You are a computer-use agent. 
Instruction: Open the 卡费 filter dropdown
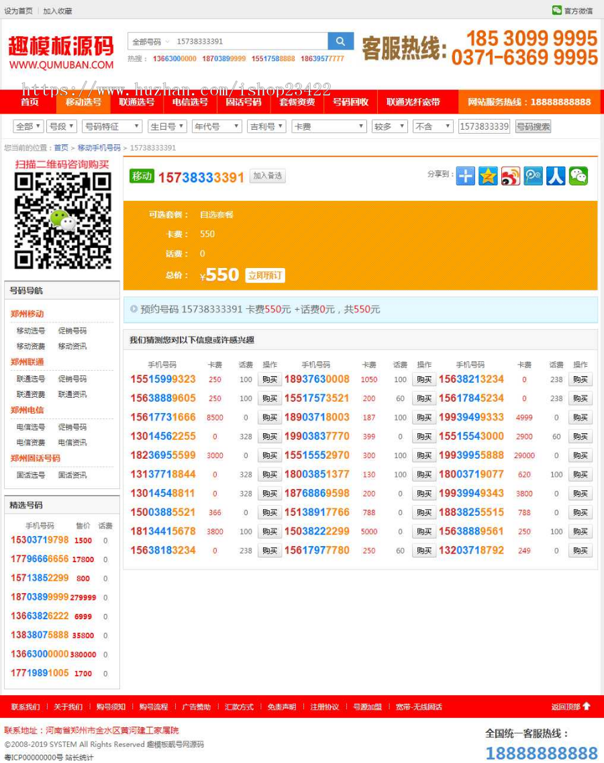329,126
